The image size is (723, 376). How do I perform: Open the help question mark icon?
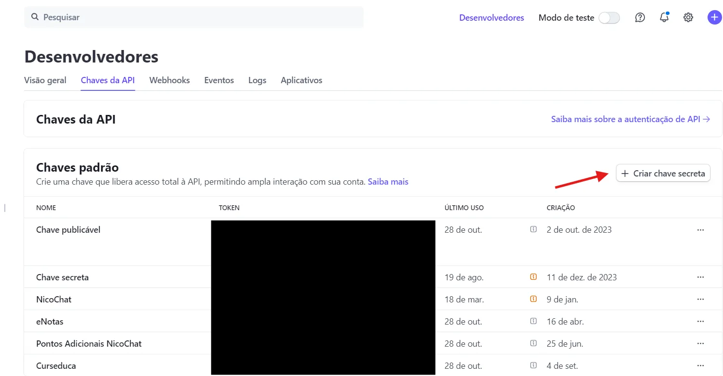point(640,18)
